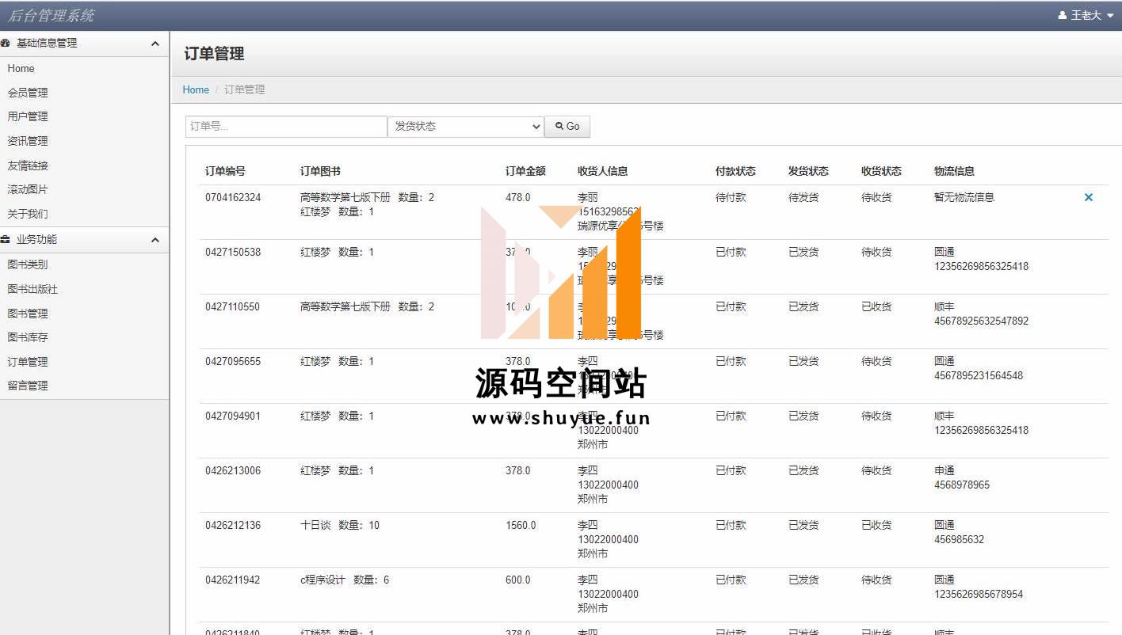This screenshot has height=635, width=1122.
Task: Open the 发货状态 filter dropdown
Action: click(x=466, y=127)
